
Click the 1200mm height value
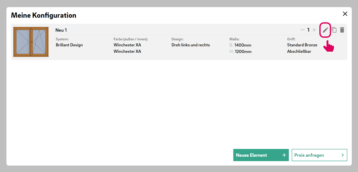243,52
